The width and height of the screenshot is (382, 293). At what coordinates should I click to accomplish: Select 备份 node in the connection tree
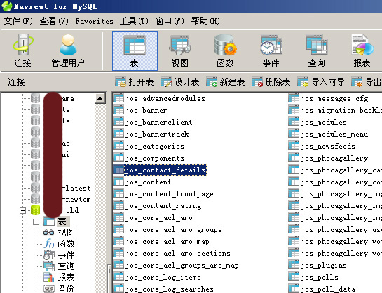[x=59, y=289]
